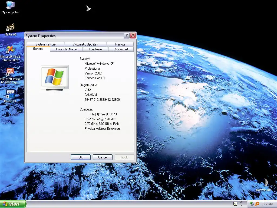
Task: Click the 'Microsoft Windows XP' text
Action: click(99, 63)
